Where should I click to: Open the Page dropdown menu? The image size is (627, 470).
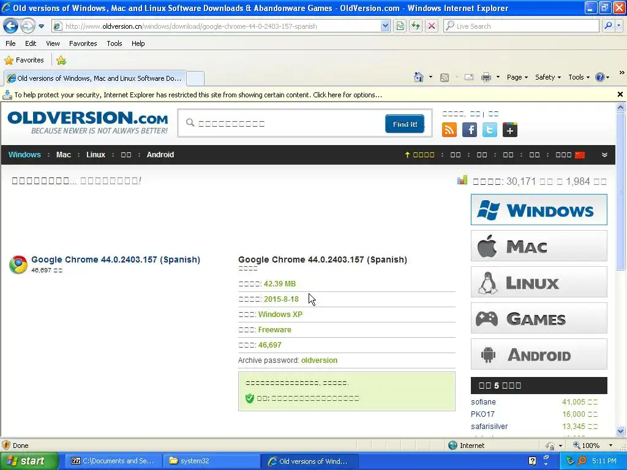[517, 77]
